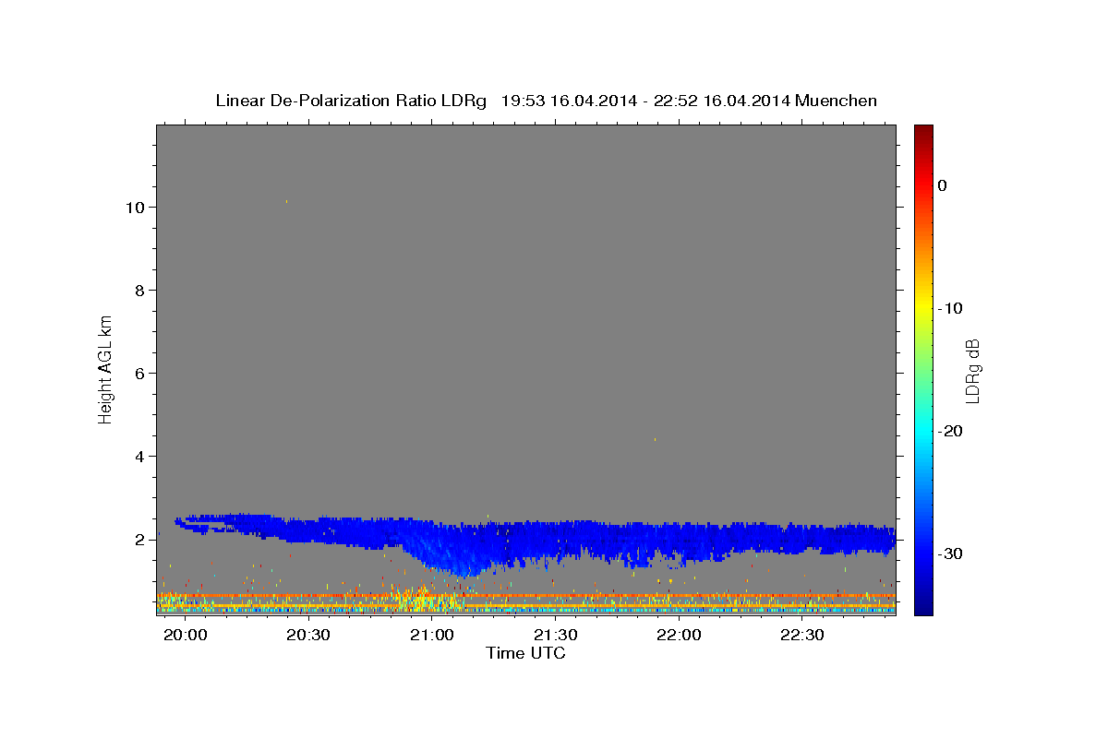
Task: Click the height tick label 2
Action: pos(138,540)
